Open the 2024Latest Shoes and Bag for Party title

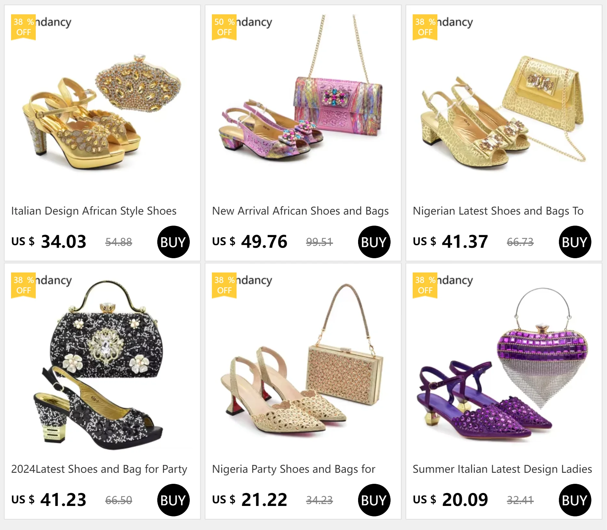pyautogui.click(x=99, y=469)
